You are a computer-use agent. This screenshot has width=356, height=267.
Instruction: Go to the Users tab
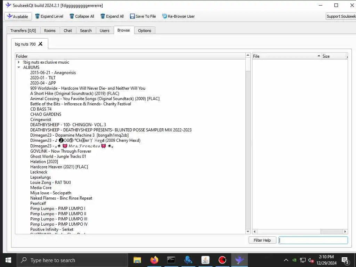[x=104, y=31]
